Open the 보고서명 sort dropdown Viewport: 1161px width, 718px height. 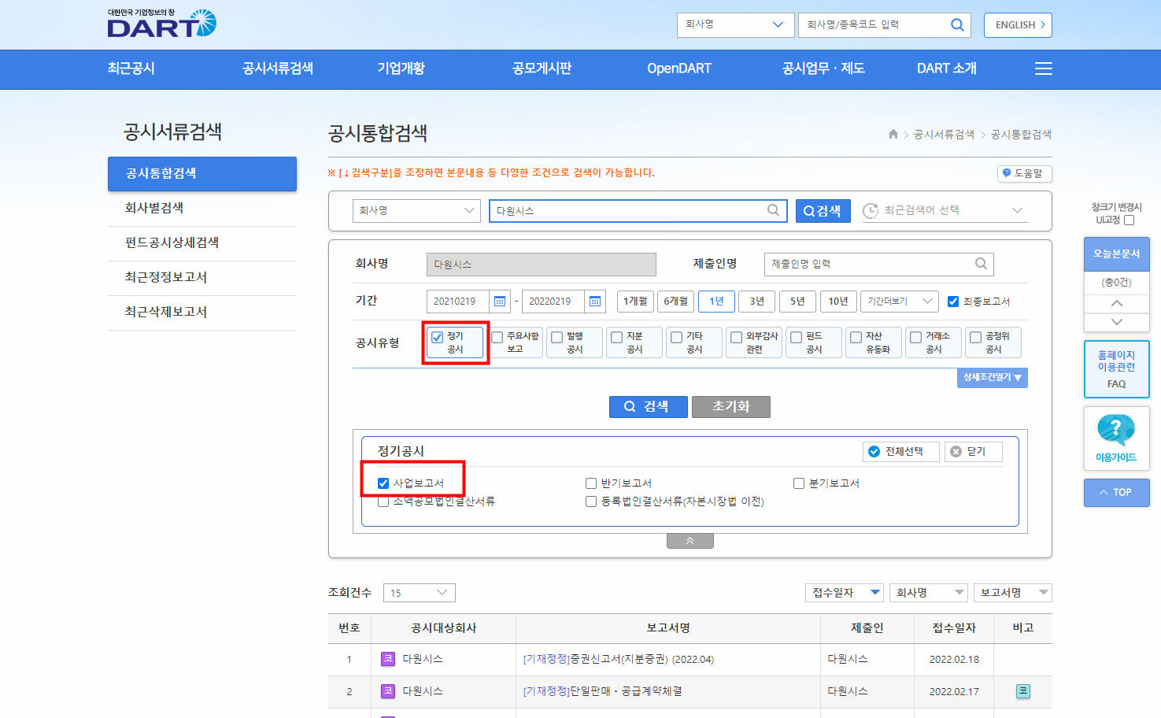pos(1012,592)
